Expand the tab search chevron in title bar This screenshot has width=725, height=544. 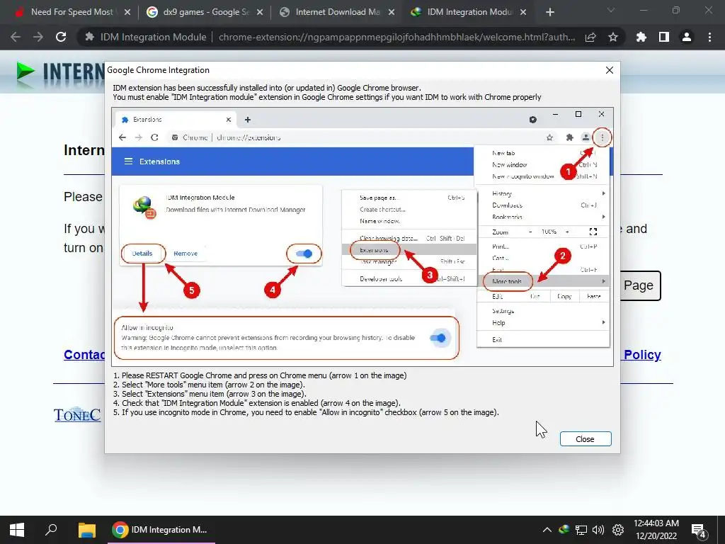tap(611, 10)
